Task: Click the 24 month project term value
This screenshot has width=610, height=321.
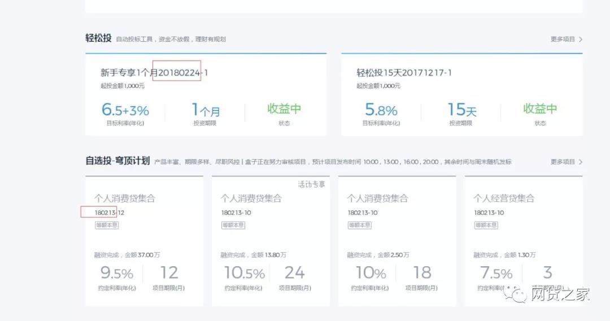Action: 294,272
